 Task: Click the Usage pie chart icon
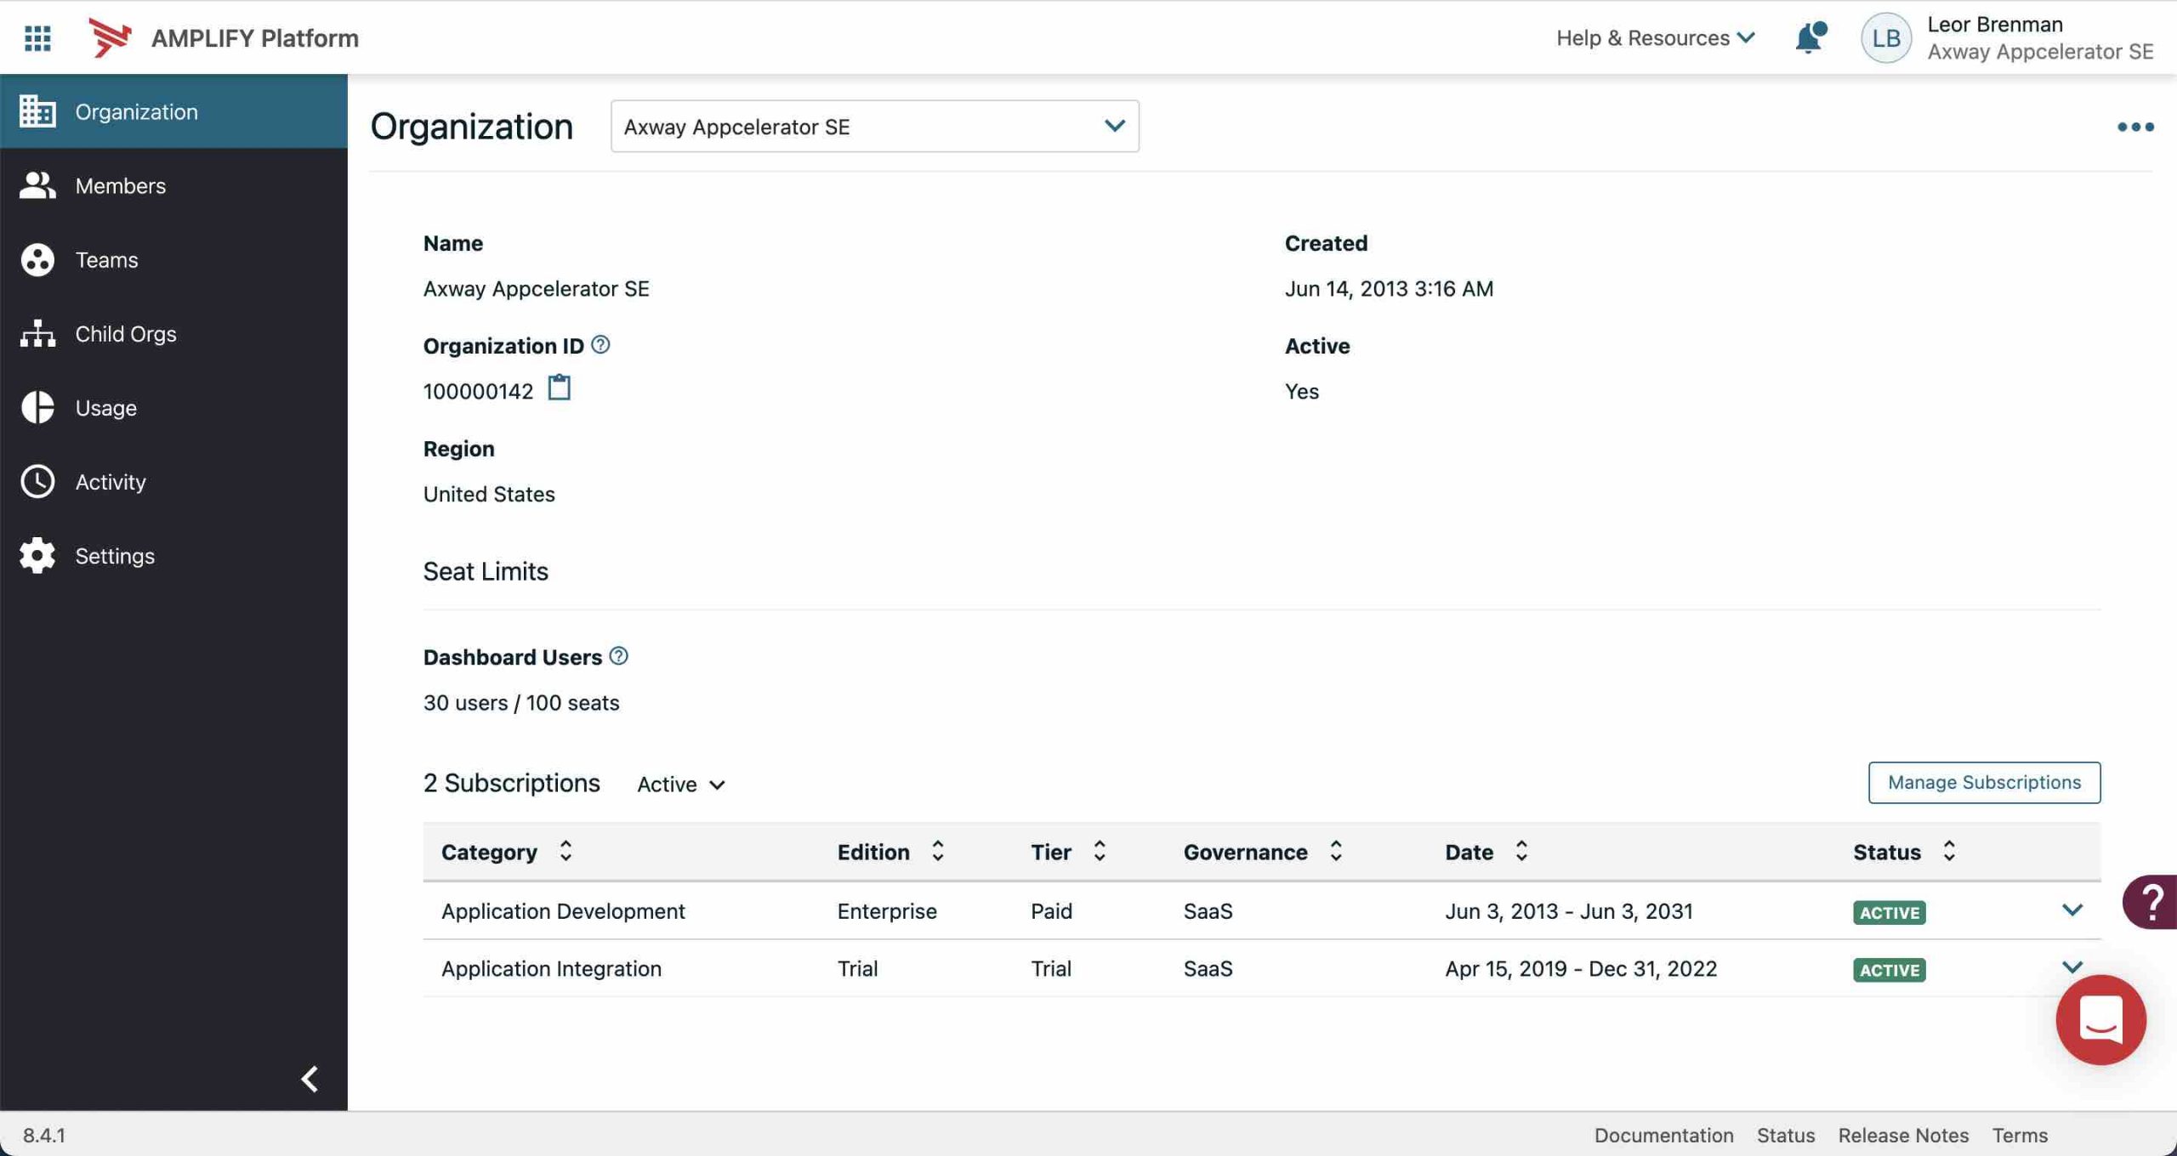click(x=37, y=407)
